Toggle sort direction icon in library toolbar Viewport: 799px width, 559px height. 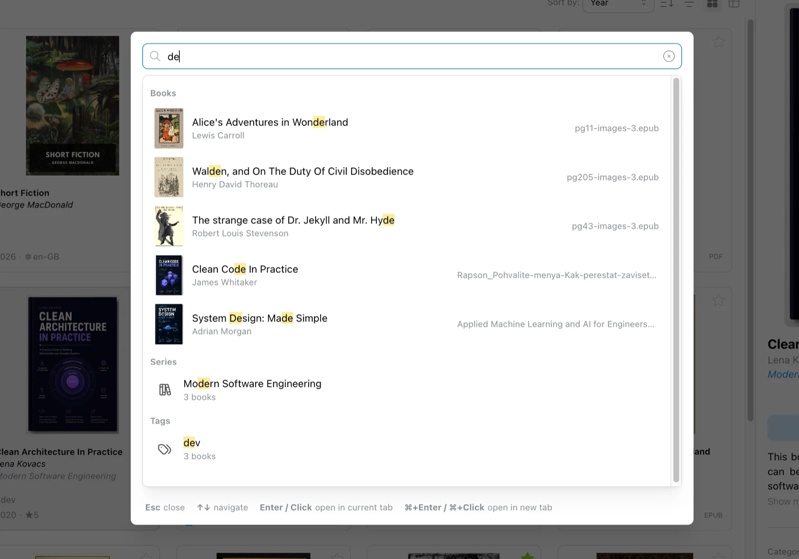click(667, 4)
